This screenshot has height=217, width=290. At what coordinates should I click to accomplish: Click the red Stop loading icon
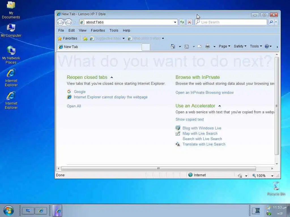189,22
